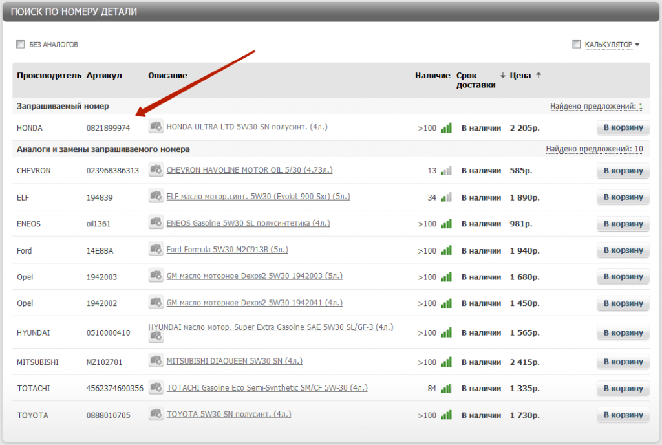Click stock level bars for ELF row
This screenshot has height=445, width=662.
446,197
